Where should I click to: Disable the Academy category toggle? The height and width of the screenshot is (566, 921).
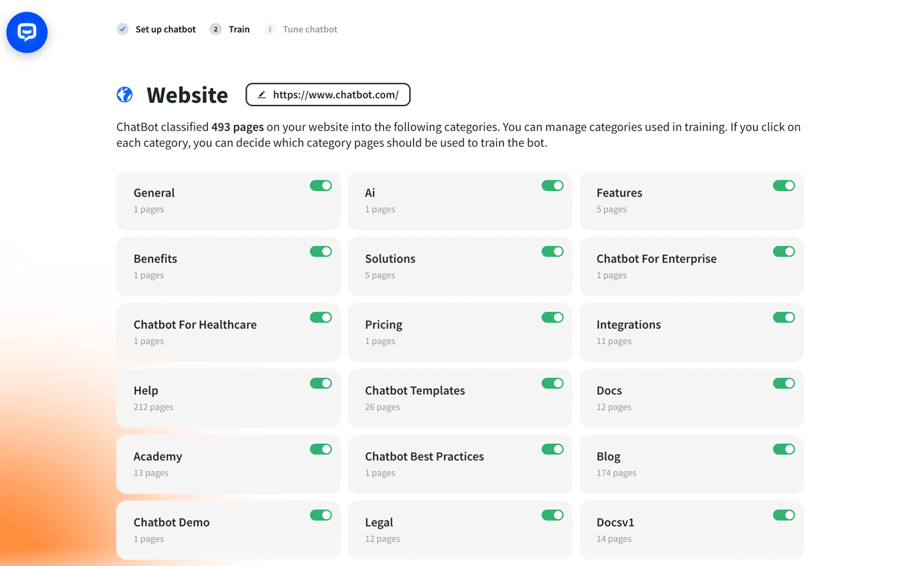click(x=321, y=449)
